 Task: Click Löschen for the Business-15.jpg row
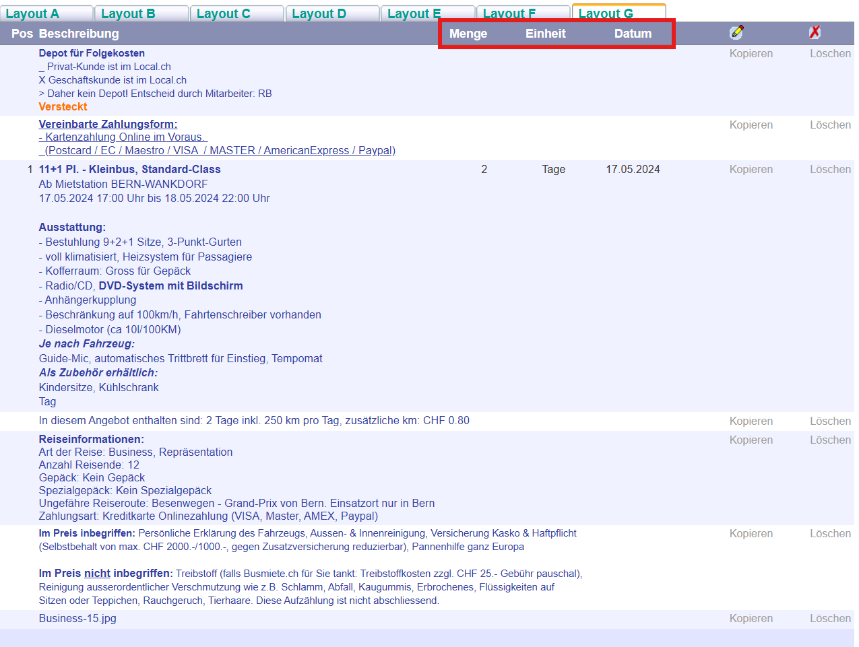831,619
